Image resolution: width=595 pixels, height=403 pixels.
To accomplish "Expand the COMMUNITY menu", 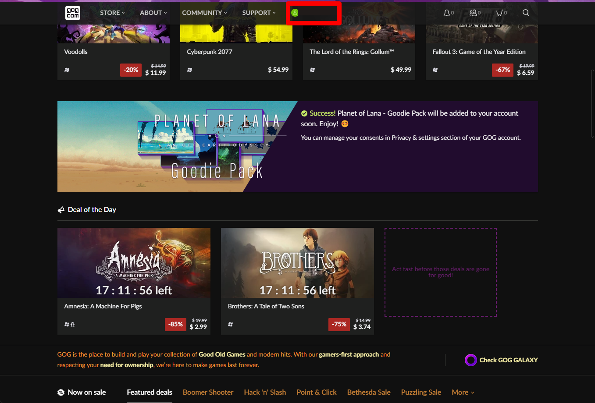I will (205, 13).
